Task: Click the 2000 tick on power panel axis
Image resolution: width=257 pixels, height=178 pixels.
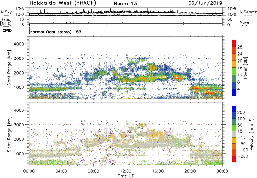Action: tap(19, 73)
